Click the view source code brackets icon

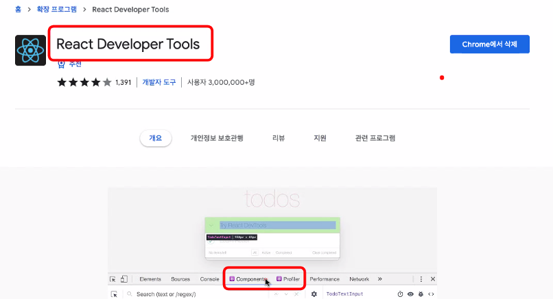click(431, 294)
